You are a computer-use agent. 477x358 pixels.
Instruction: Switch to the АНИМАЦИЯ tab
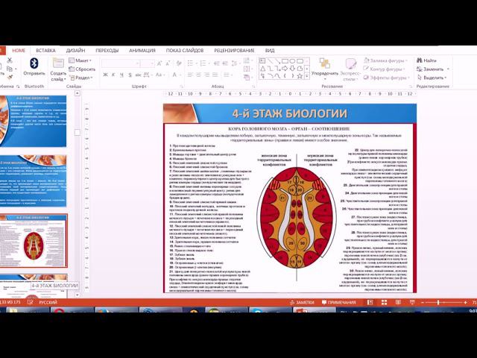click(x=142, y=51)
